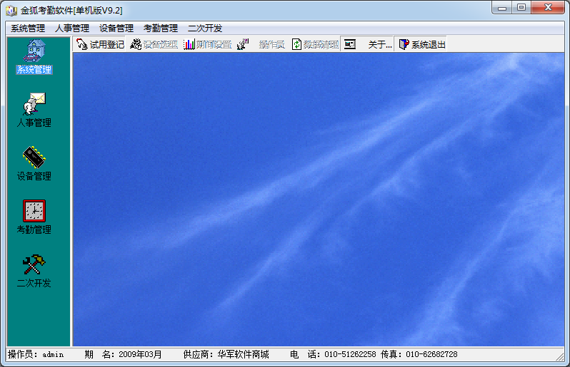This screenshot has height=367, width=570.
Task: Maximize the 金狐考勤软件 window
Action: click(521, 8)
